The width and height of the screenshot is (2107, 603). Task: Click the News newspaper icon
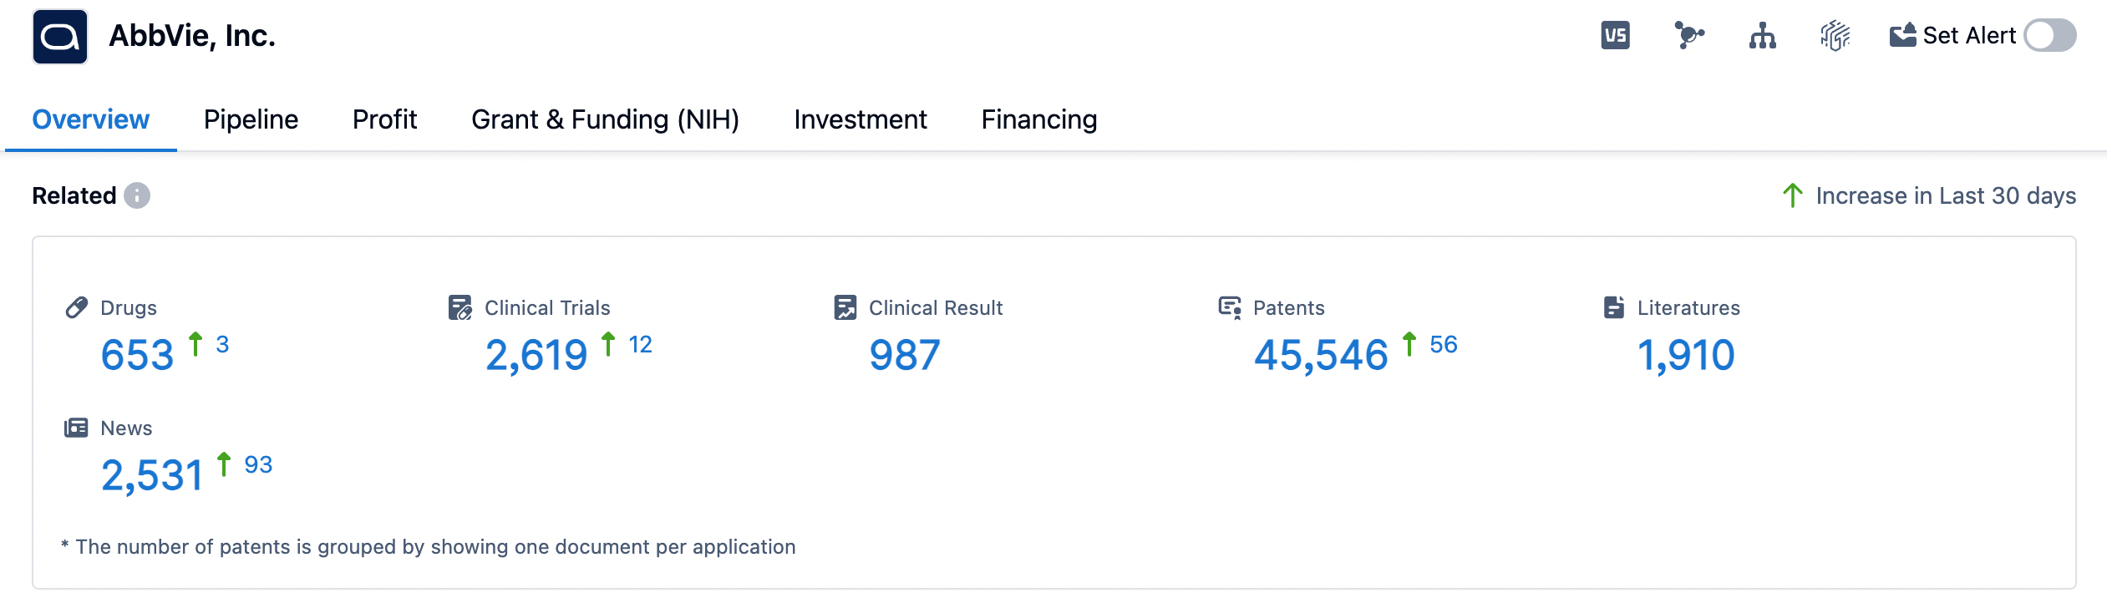76,428
